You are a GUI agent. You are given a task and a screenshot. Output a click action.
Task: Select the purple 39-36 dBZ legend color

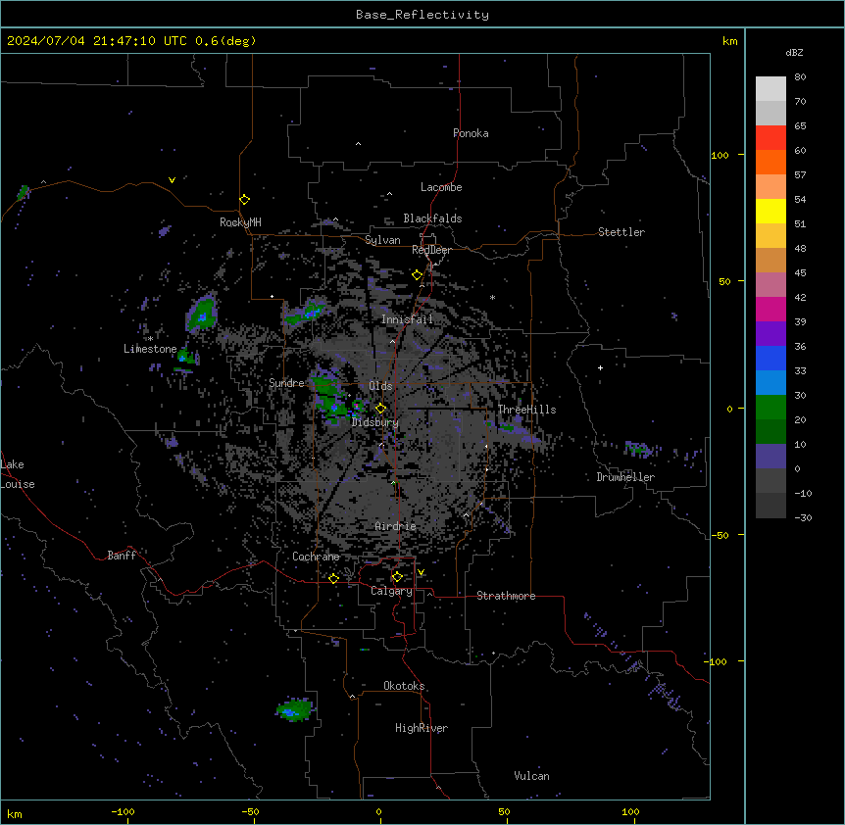[x=770, y=333]
